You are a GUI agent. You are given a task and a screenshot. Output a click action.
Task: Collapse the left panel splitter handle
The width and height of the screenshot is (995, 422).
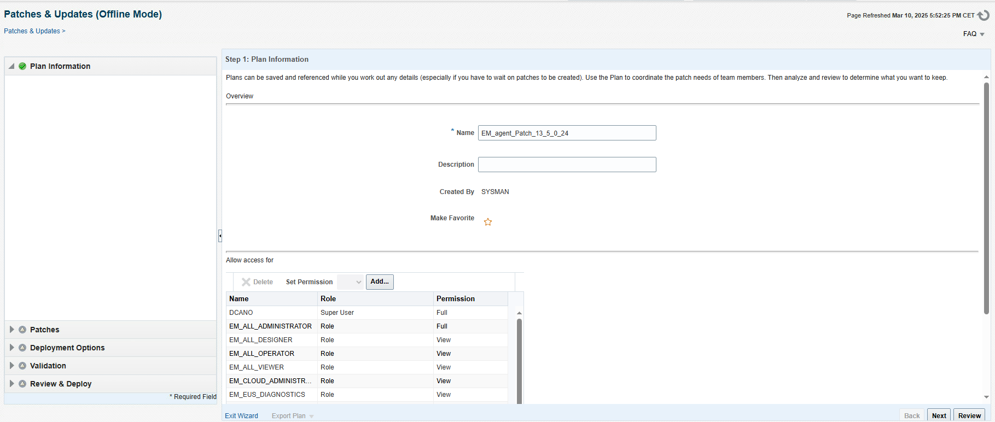[x=220, y=236]
